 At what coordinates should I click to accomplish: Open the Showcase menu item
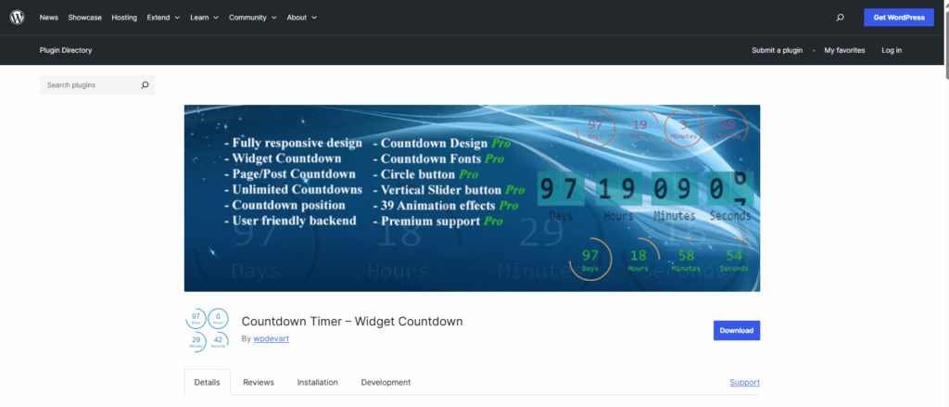tap(84, 18)
